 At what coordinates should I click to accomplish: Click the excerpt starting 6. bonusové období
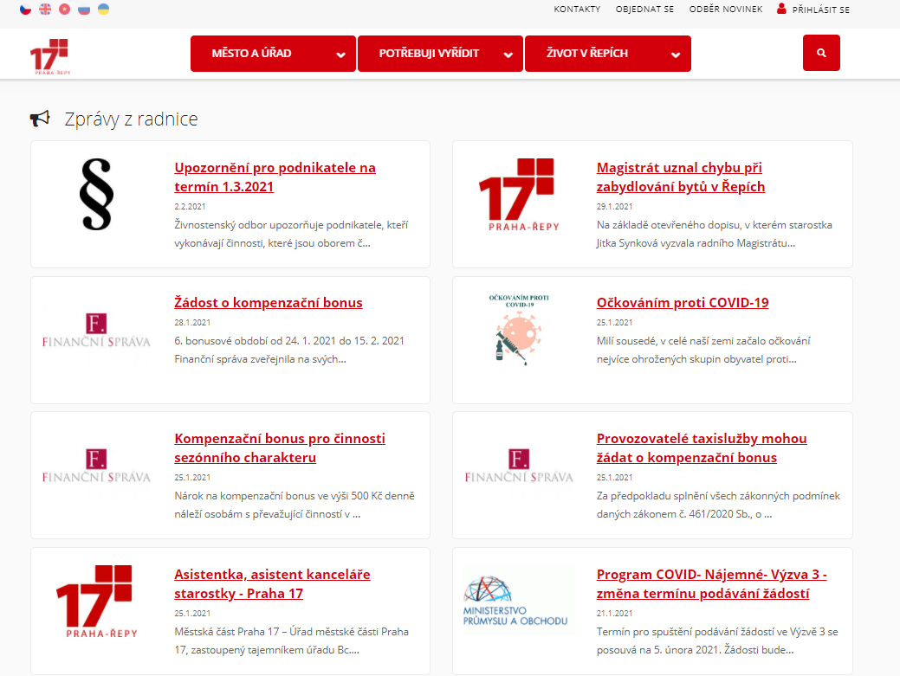[x=289, y=350]
